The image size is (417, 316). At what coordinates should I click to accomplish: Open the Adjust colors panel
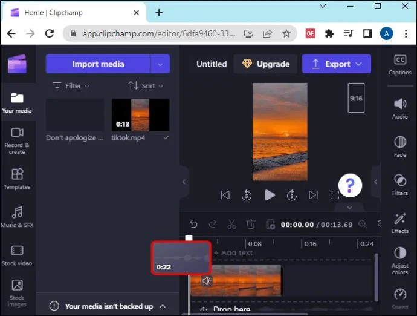point(399,260)
